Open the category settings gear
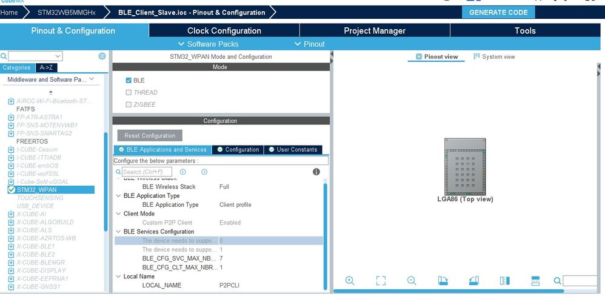Viewport: 605px width, 296px height. tap(102, 56)
